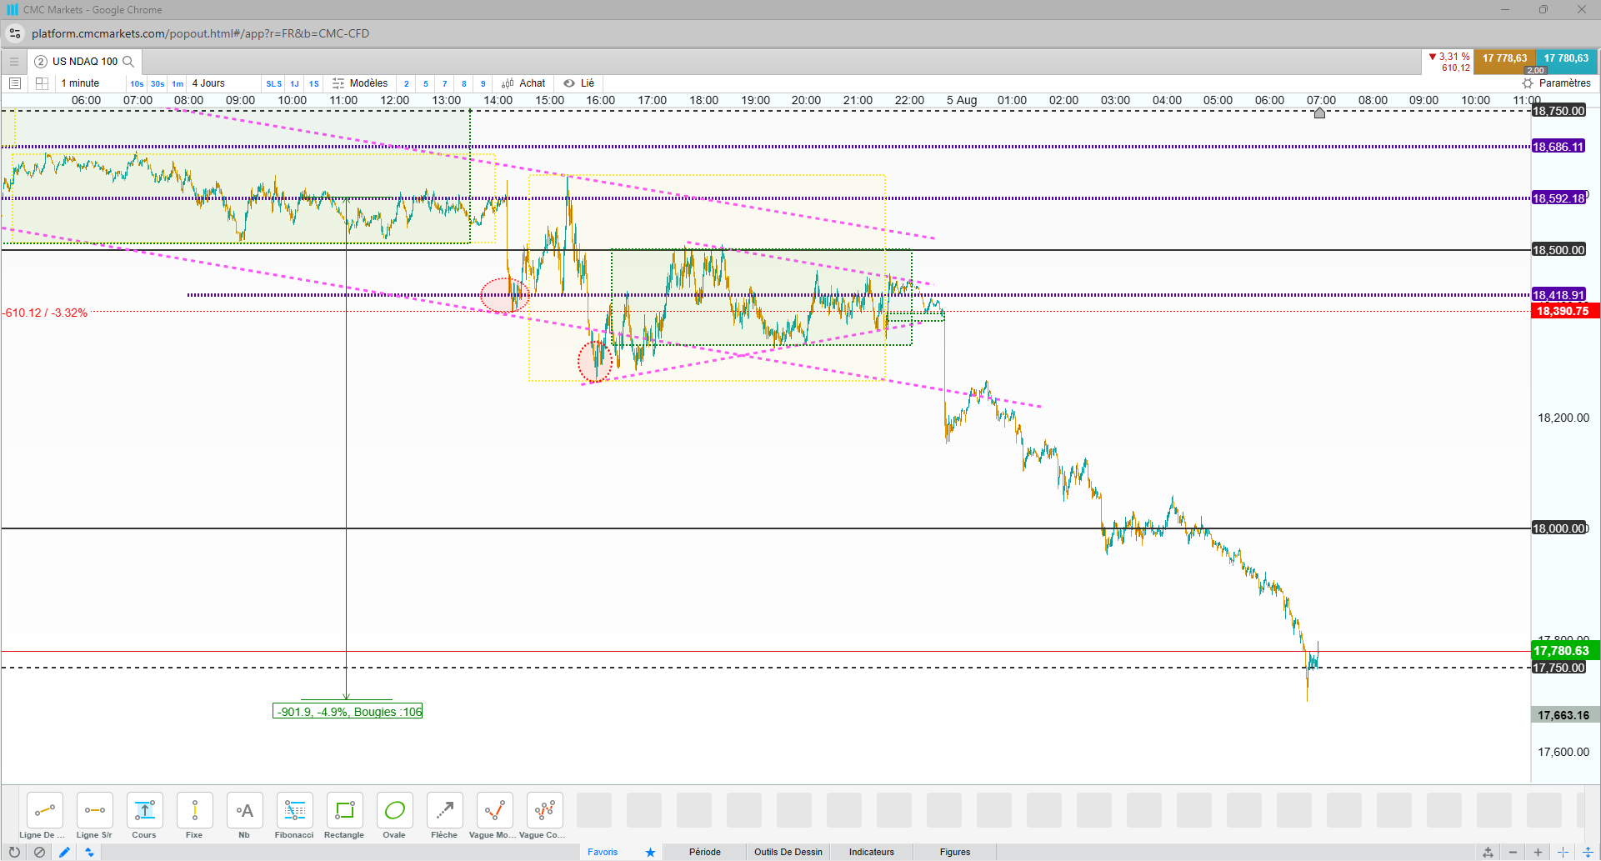
Task: Open the Indicateurs tab
Action: [x=872, y=852]
